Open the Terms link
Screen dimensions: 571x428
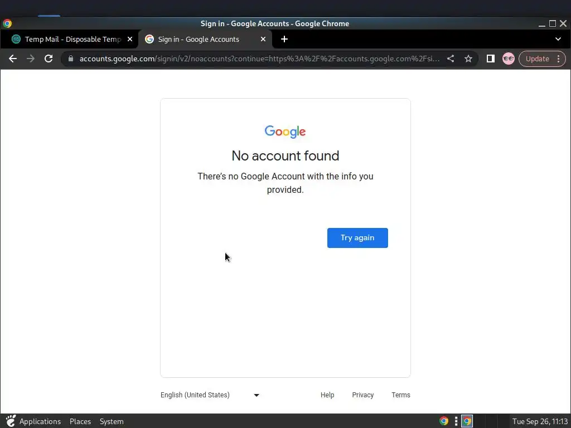coord(400,395)
